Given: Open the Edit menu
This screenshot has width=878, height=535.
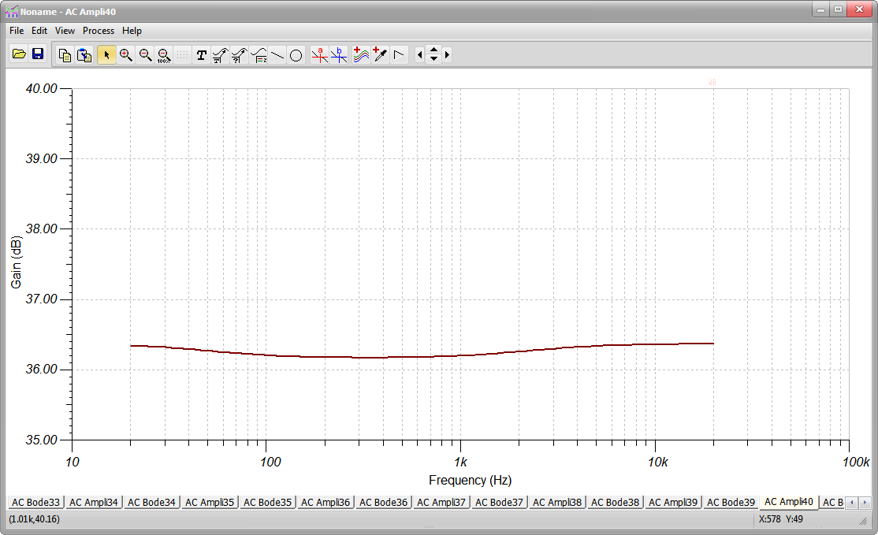Looking at the screenshot, I should (39, 31).
